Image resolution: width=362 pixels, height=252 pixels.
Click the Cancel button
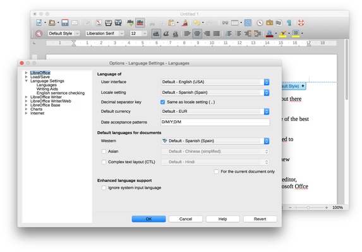point(186,219)
